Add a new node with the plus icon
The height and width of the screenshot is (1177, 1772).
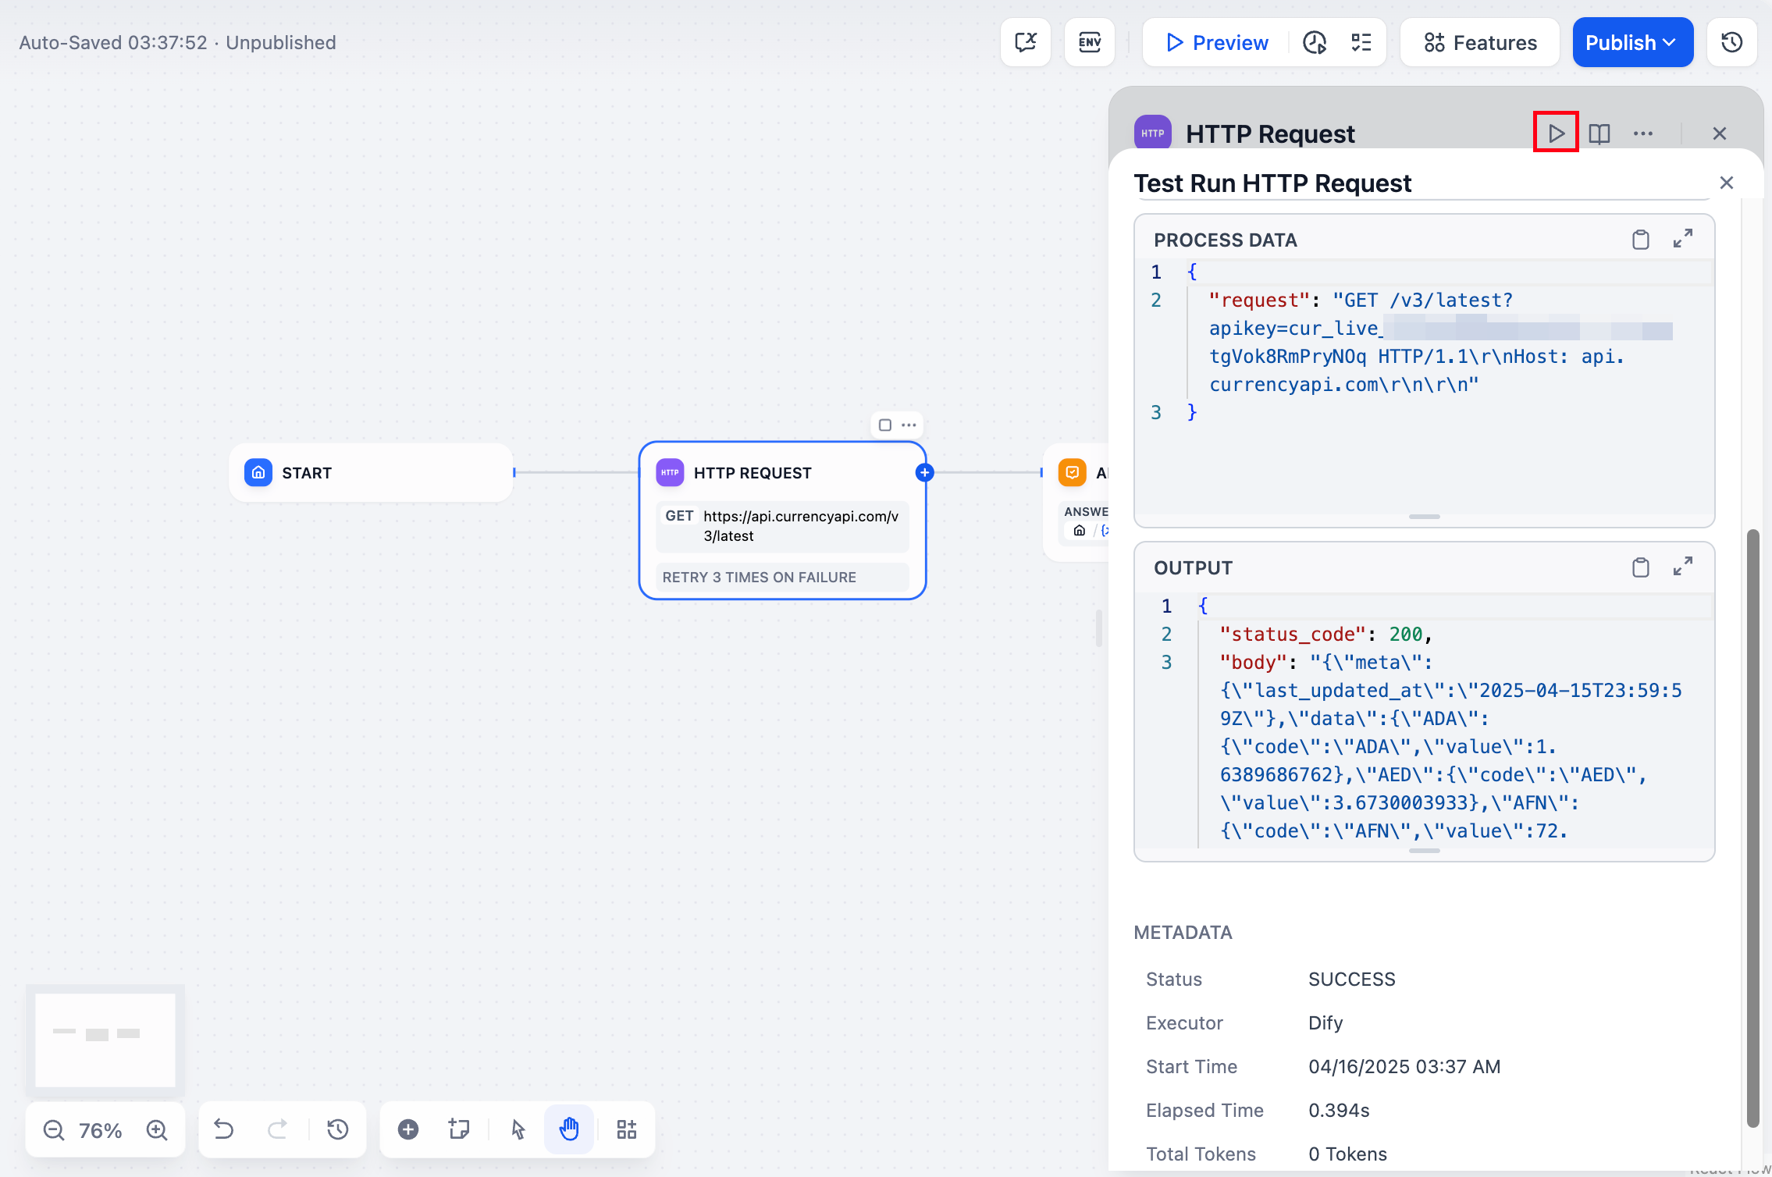coord(407,1129)
